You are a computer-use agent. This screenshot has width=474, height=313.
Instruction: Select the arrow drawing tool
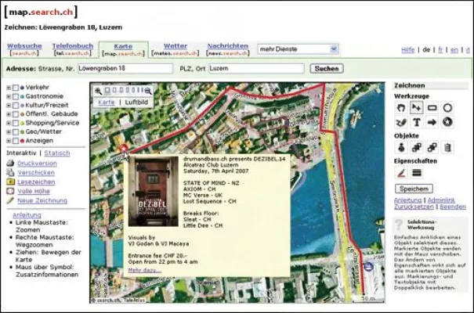pos(432,122)
